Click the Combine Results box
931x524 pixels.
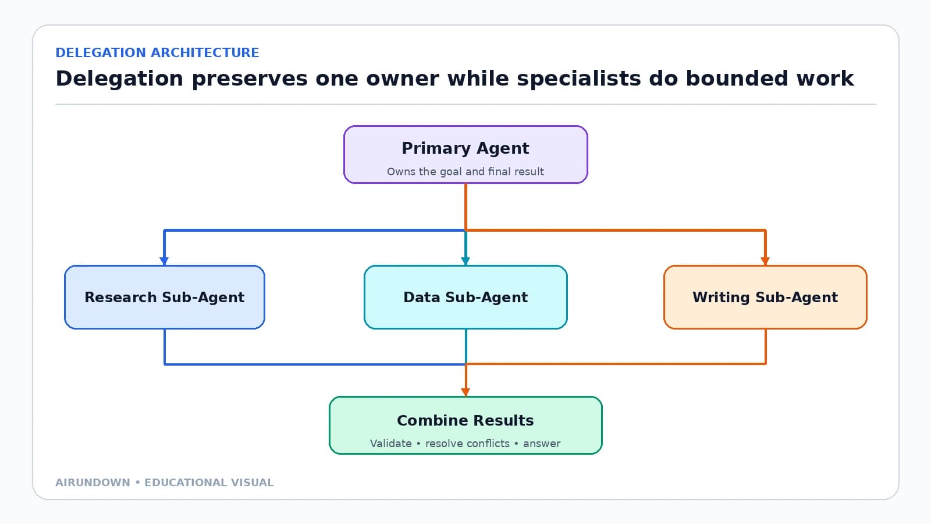(x=465, y=426)
